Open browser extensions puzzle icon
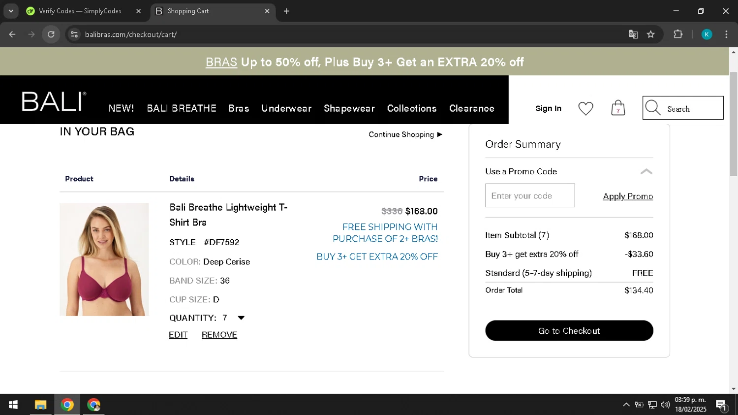Viewport: 738px width, 415px height. [678, 34]
